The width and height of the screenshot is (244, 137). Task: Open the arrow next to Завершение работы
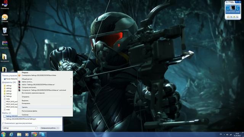coord(58,128)
